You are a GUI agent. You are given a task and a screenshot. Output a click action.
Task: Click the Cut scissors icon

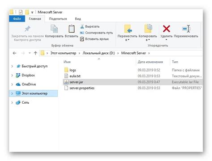coord(82,26)
